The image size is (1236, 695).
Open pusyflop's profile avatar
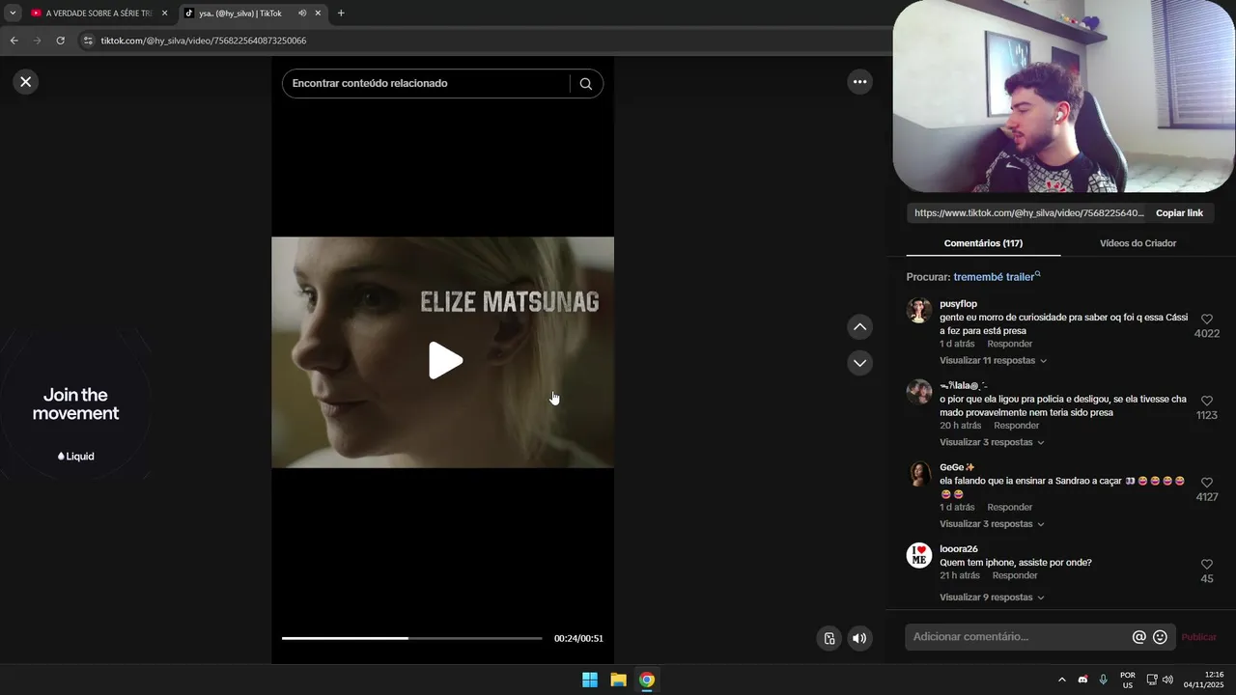(919, 310)
